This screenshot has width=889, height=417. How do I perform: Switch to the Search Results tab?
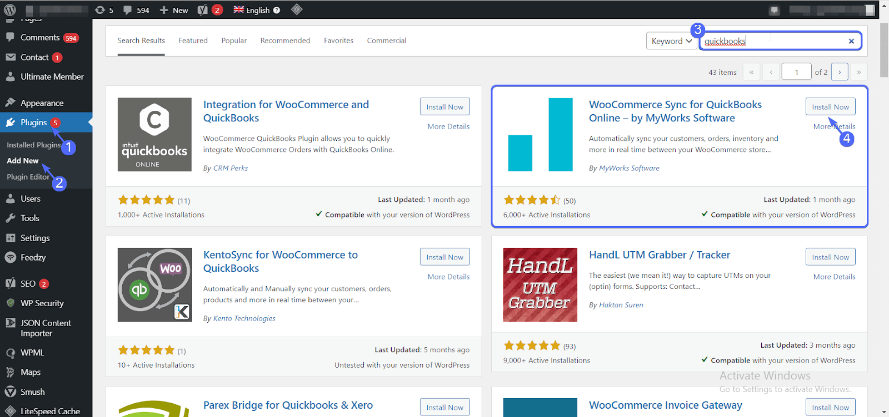[x=141, y=40]
